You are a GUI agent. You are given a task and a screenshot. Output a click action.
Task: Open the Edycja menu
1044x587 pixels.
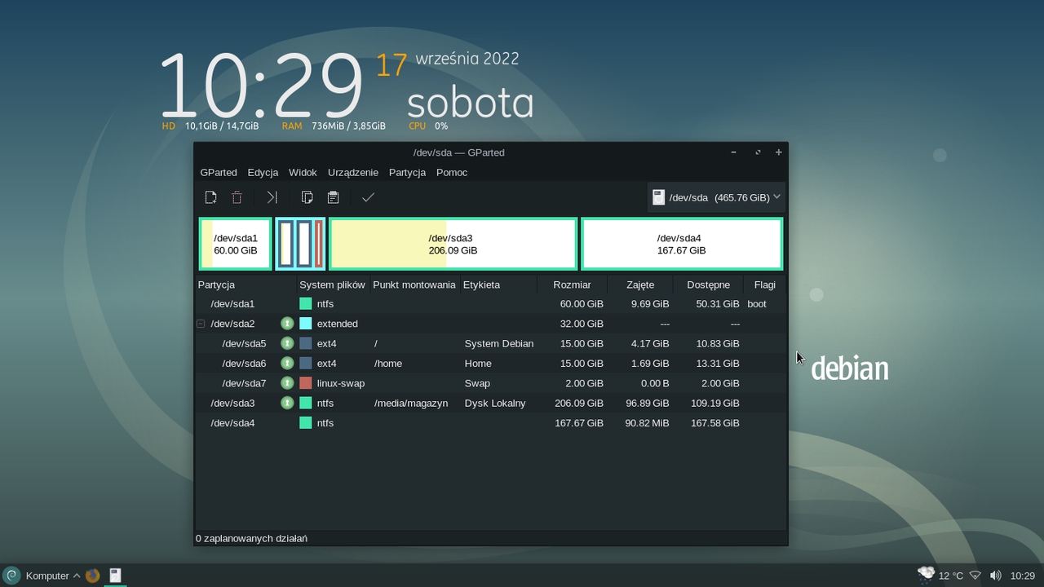click(x=263, y=172)
